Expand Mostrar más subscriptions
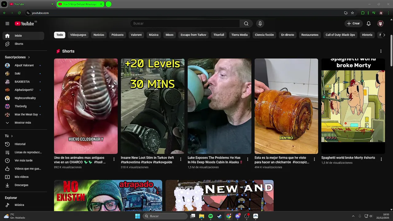393x221 pixels. 23,123
